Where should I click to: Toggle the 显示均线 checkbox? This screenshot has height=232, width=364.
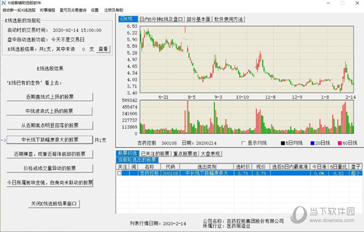[x=243, y=143]
